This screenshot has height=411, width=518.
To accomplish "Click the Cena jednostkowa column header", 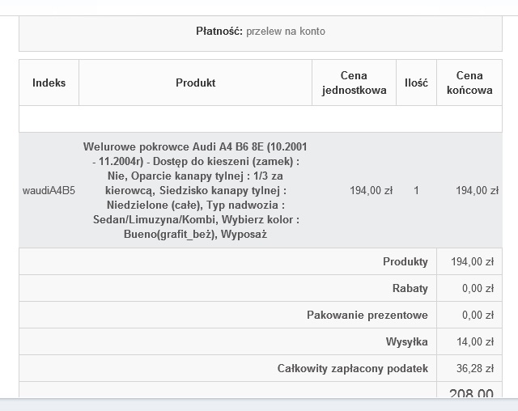I will pos(354,83).
